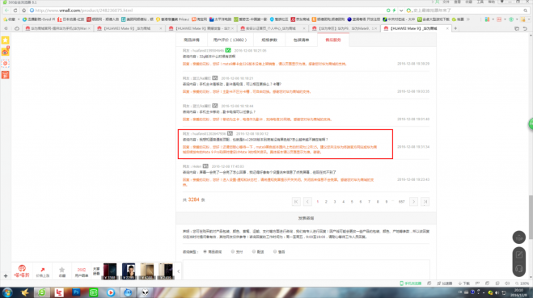Screen dimensions: 533x298
Task: Open the 京东商城 bookmark
Action: 300,19
